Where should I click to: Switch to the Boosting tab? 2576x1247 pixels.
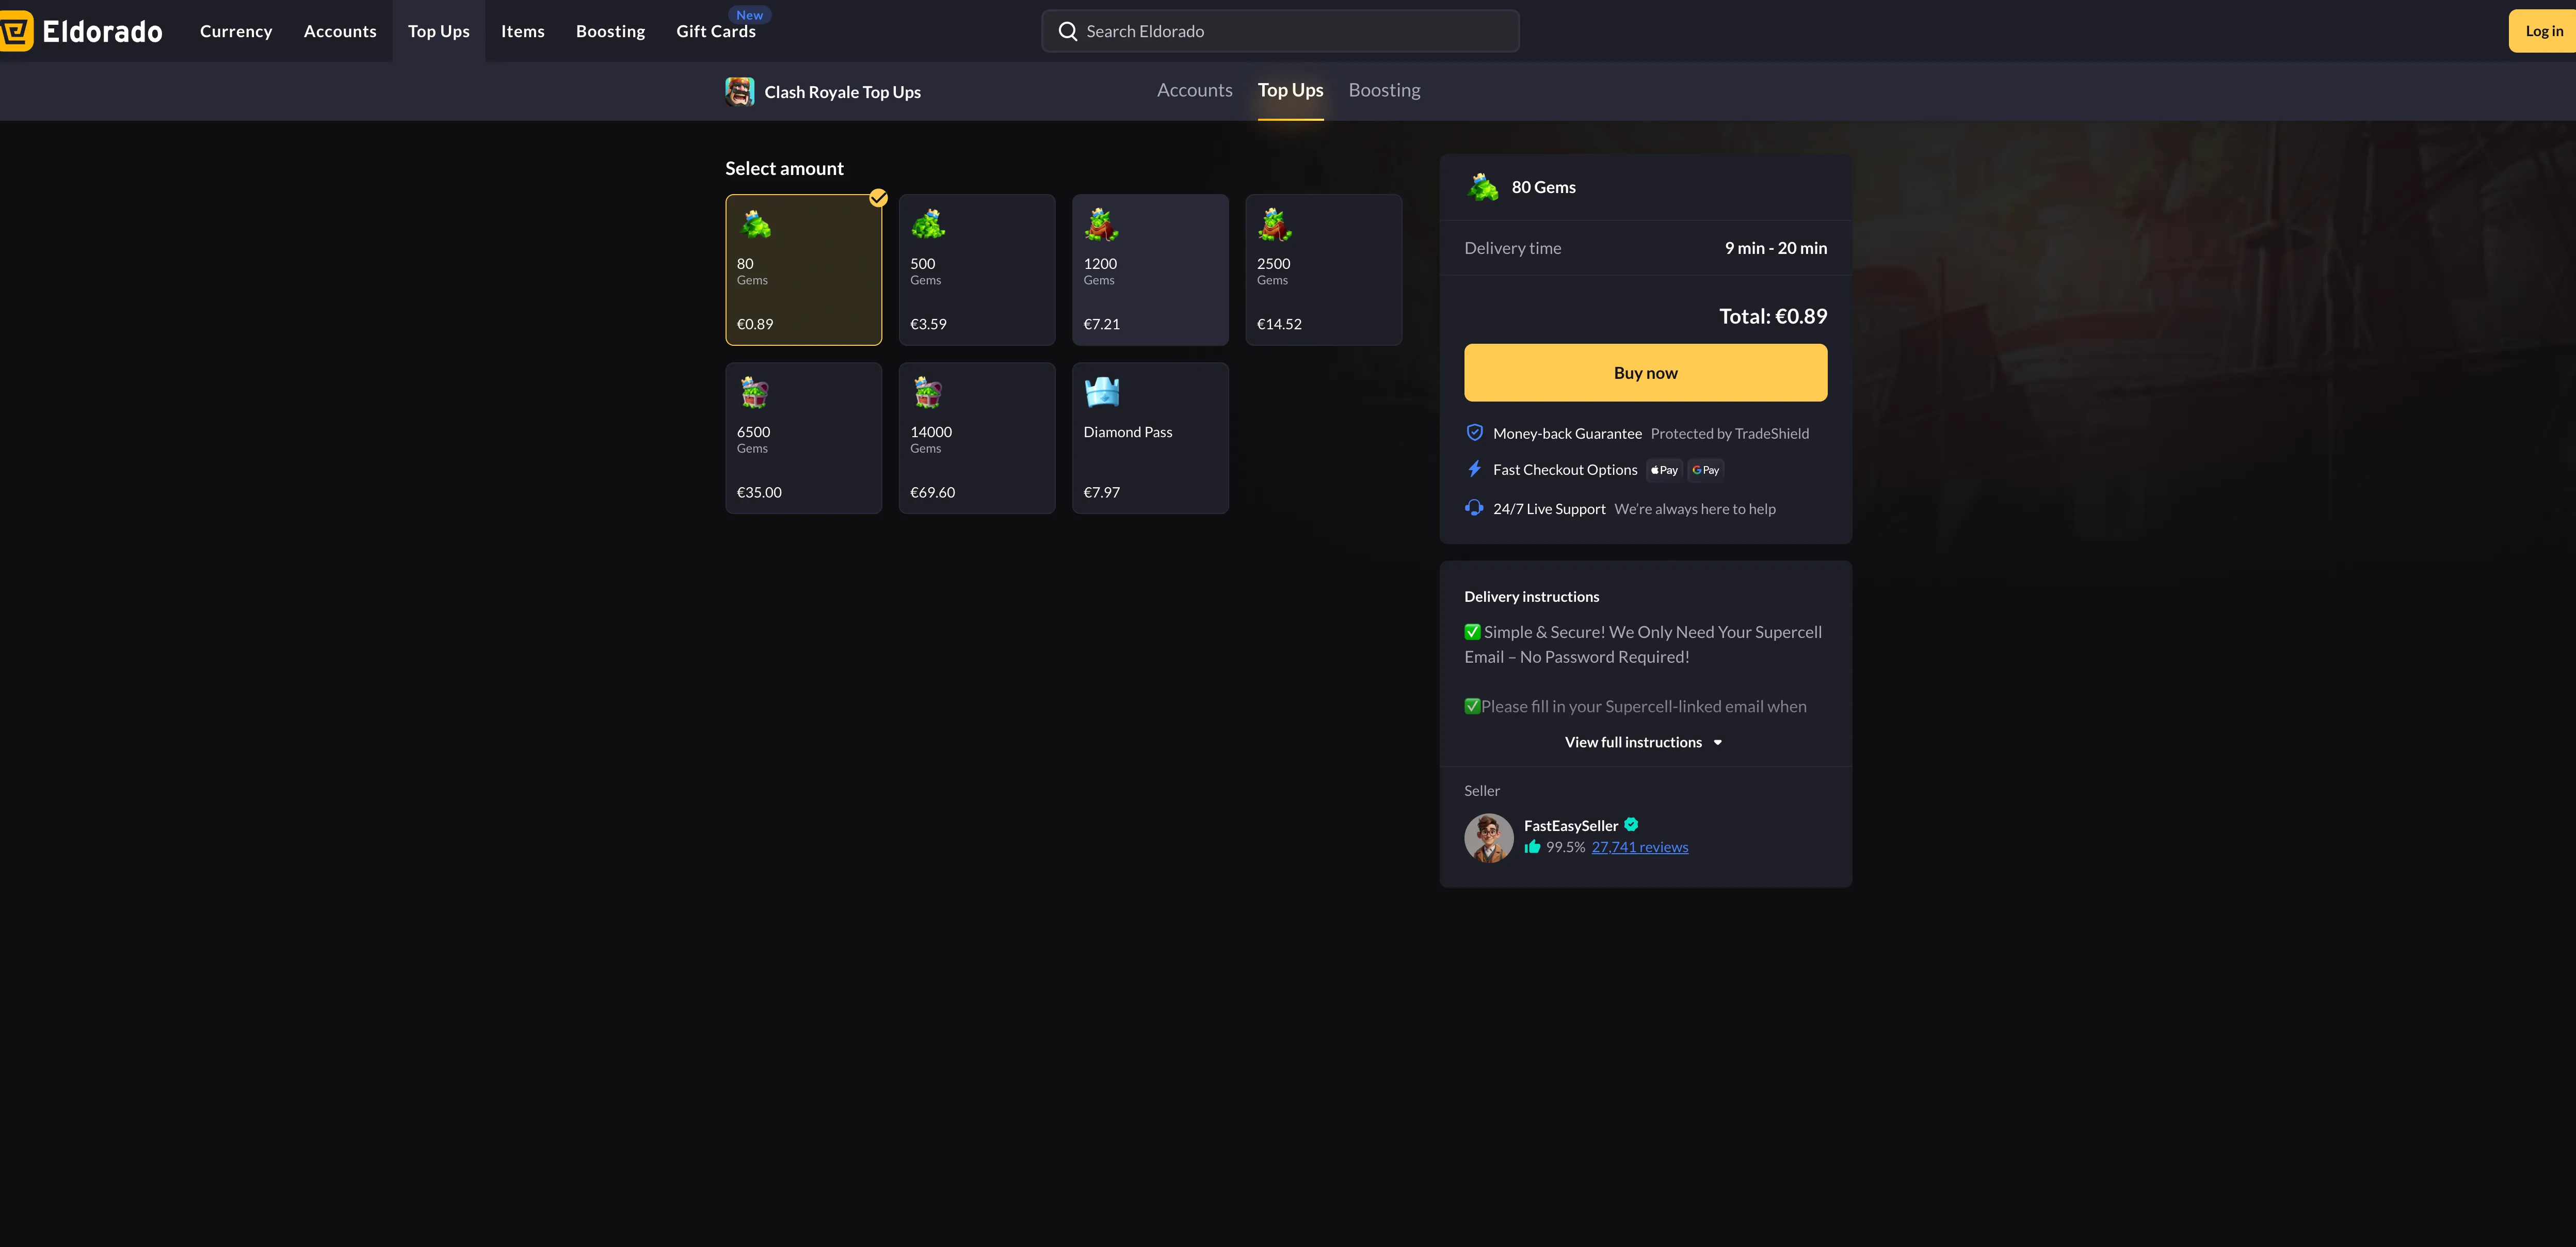[1384, 90]
